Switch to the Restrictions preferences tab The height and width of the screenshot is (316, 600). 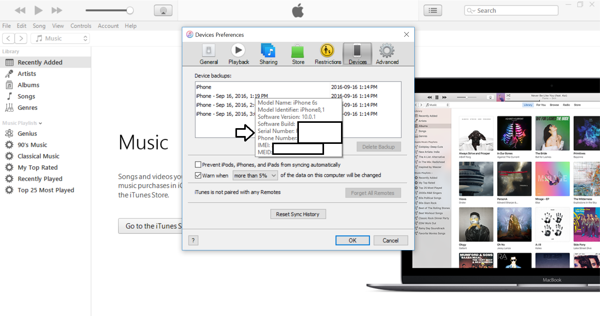coord(328,54)
